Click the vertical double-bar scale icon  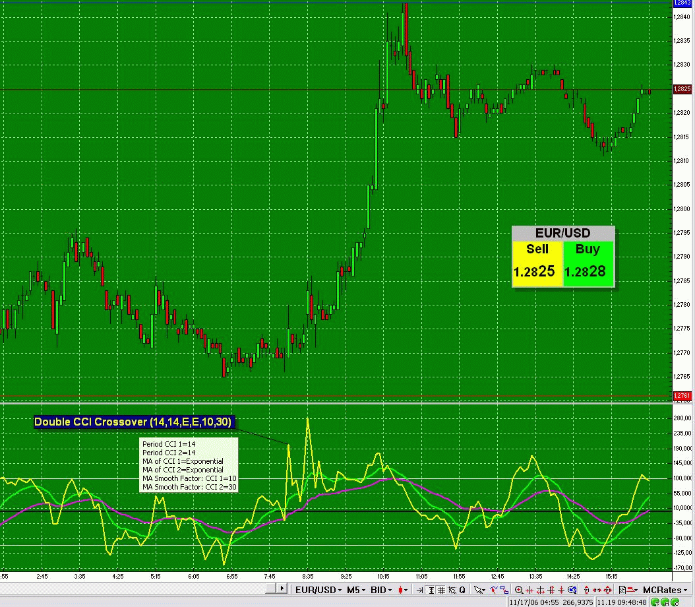point(551,590)
